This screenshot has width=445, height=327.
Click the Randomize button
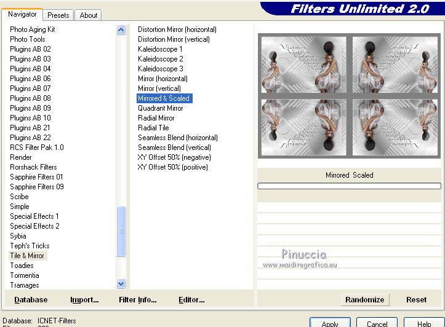click(x=365, y=300)
